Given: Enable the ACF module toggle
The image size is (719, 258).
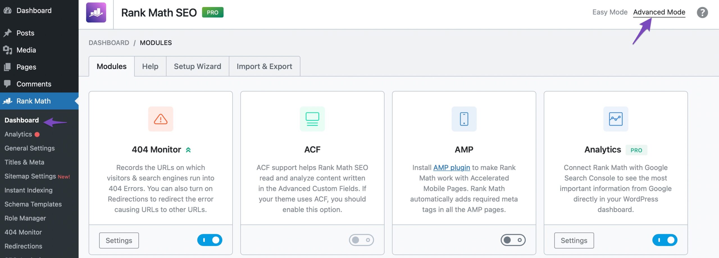Looking at the screenshot, I should (361, 240).
